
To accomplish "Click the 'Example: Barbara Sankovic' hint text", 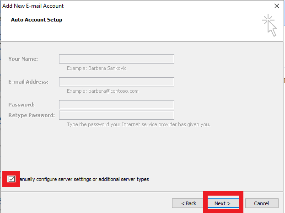I will tap(97, 68).
